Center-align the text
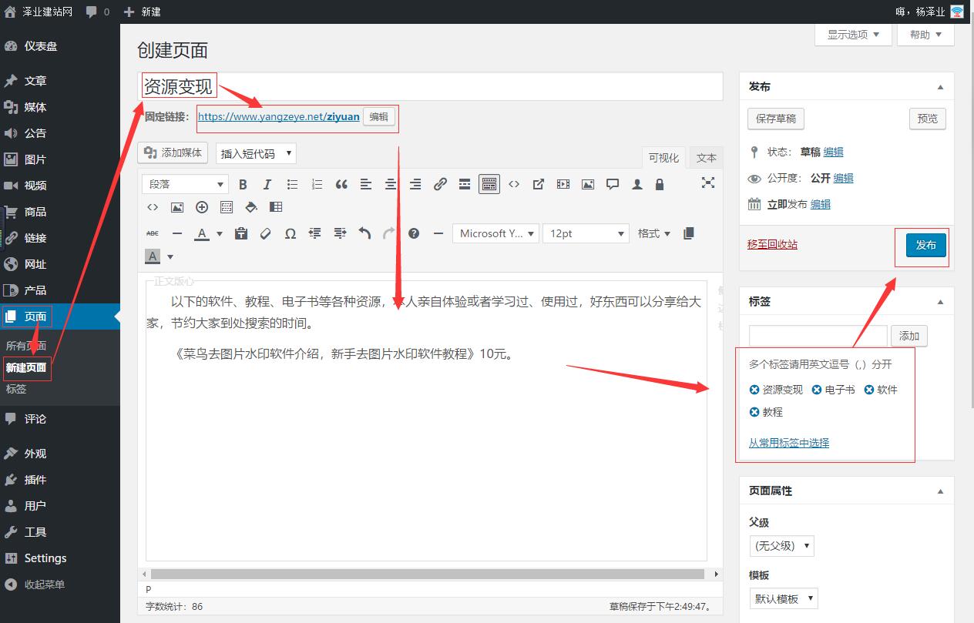The width and height of the screenshot is (974, 623). pos(391,184)
